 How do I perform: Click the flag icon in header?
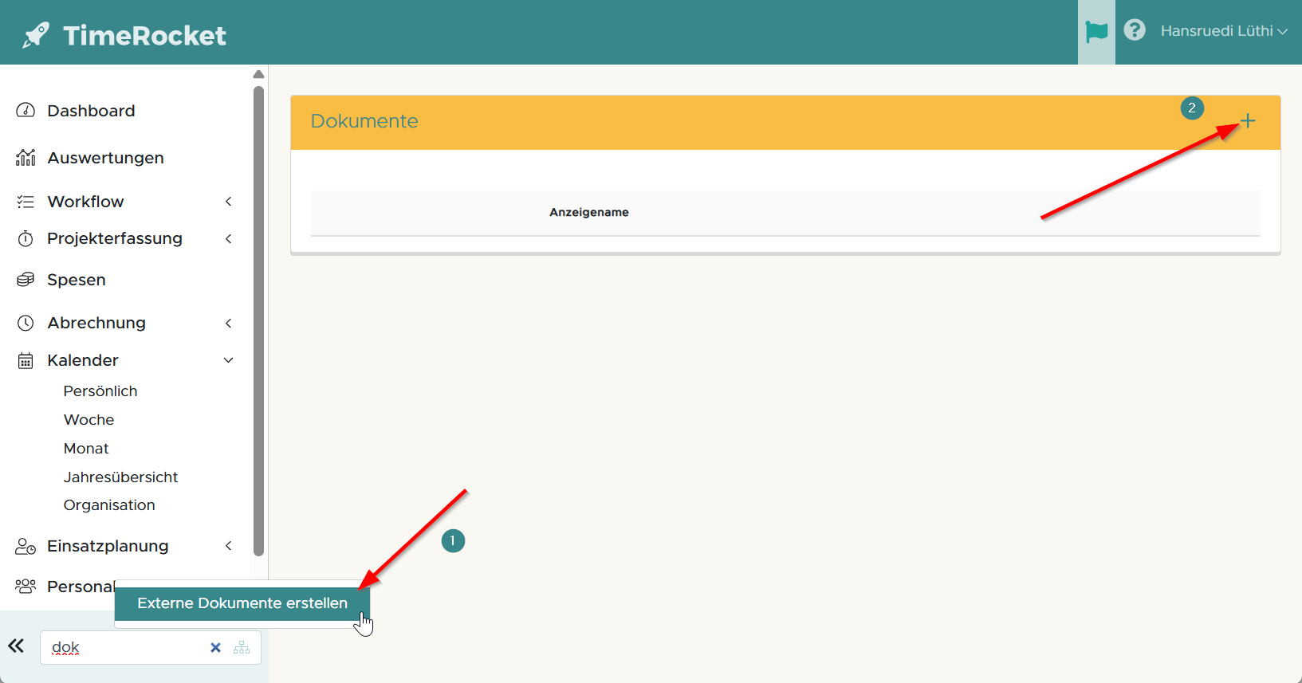pos(1096,32)
